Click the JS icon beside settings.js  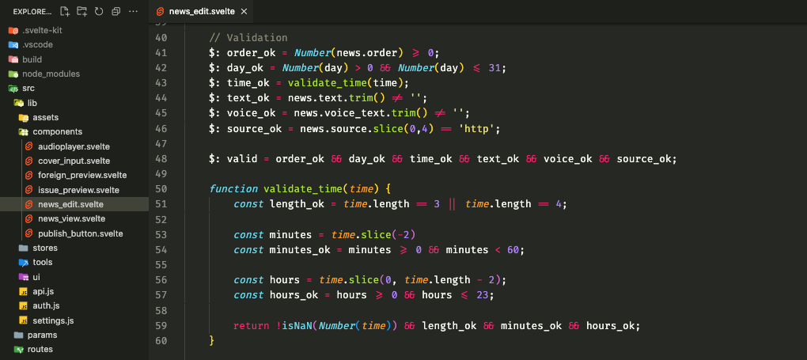(23, 320)
